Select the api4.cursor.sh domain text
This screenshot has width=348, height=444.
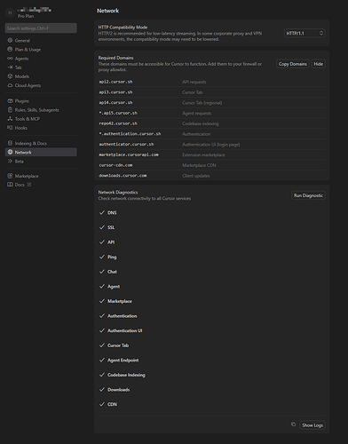[115, 102]
